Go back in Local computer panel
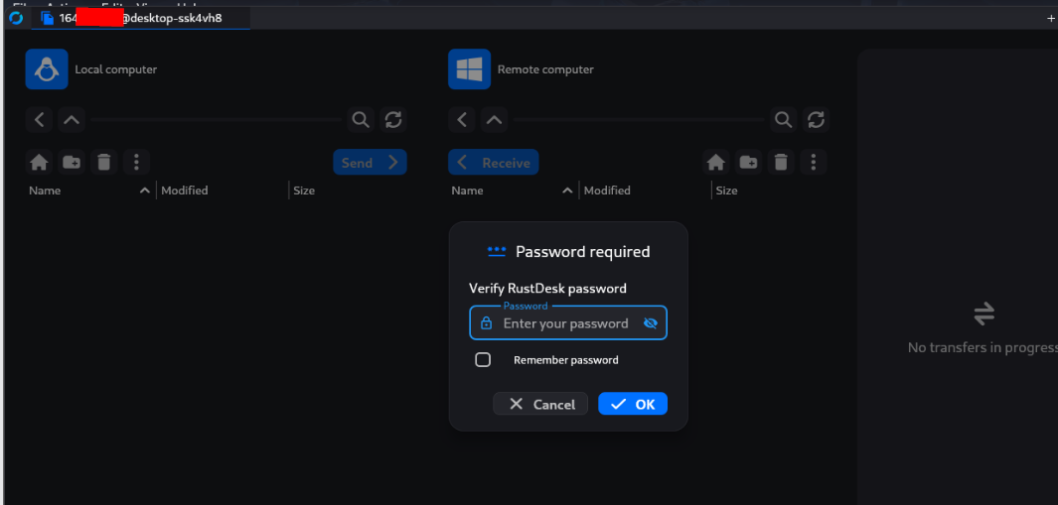 click(39, 120)
